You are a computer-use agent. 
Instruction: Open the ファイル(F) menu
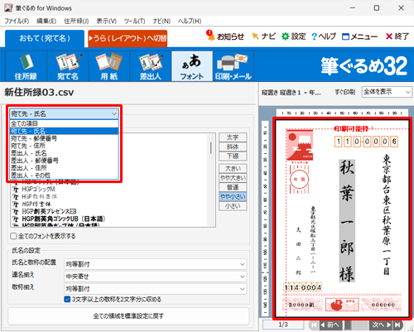click(x=17, y=21)
